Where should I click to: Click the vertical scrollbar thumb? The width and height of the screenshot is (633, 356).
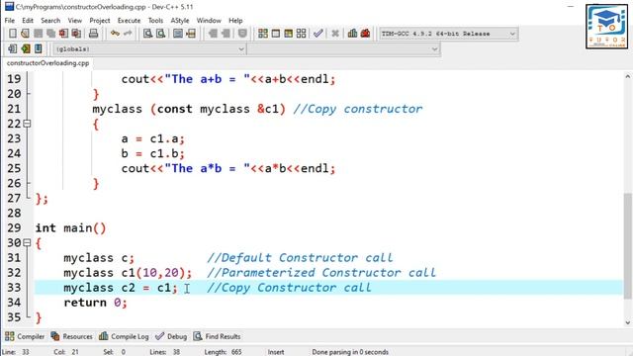point(627,246)
